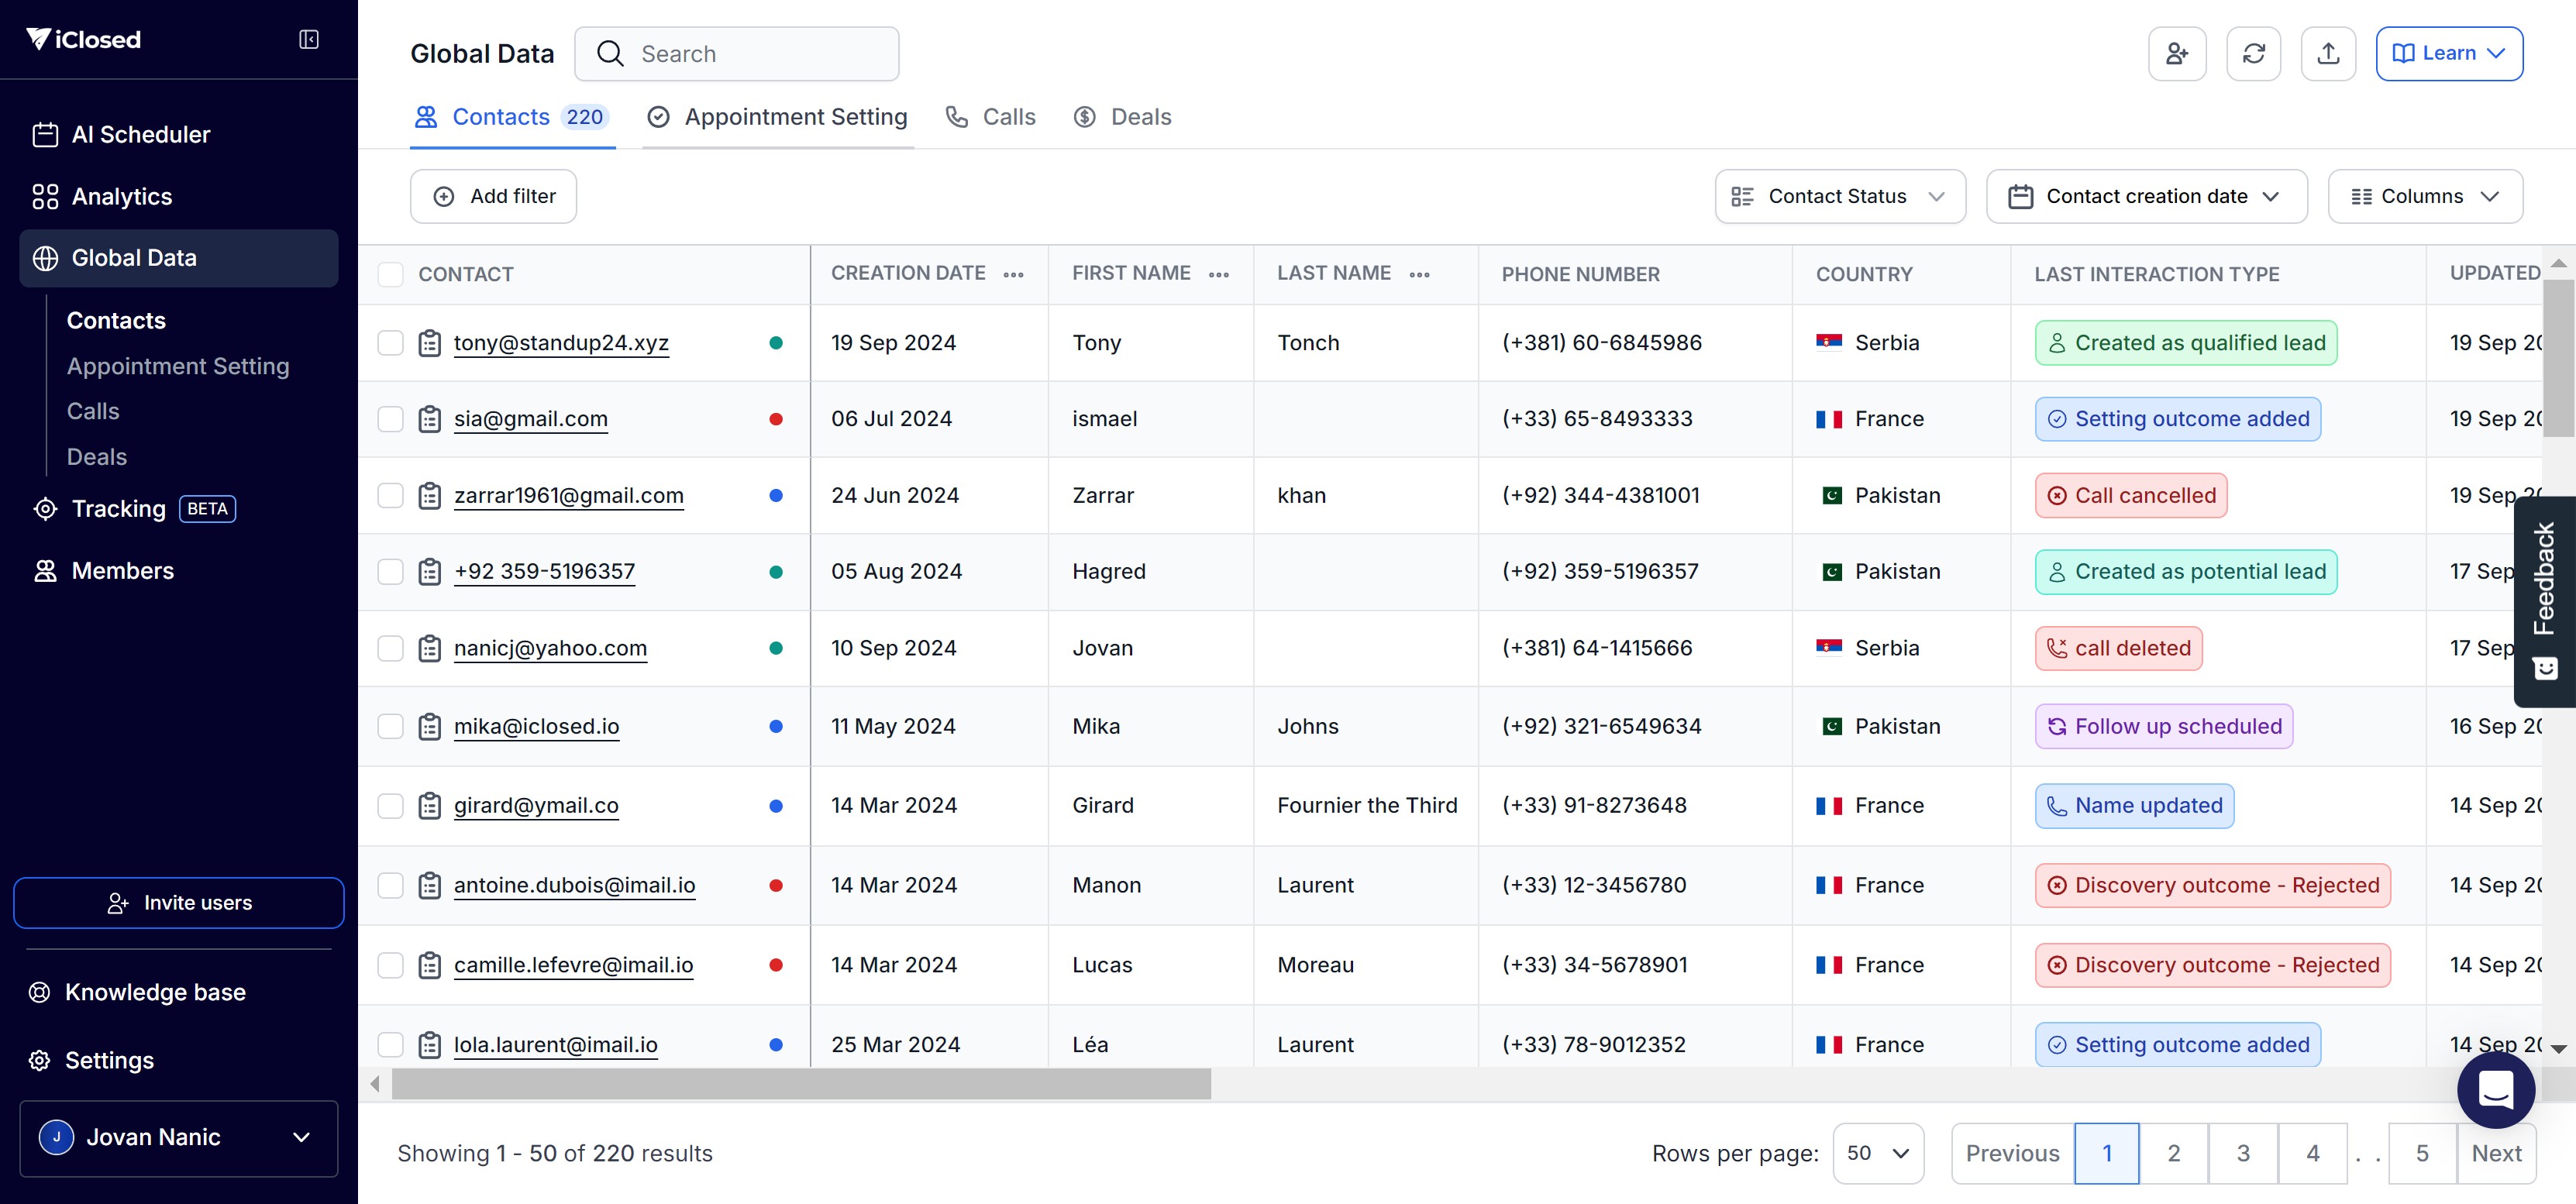Check the select-all contacts header checkbox
The width and height of the screenshot is (2576, 1204).
click(x=390, y=275)
